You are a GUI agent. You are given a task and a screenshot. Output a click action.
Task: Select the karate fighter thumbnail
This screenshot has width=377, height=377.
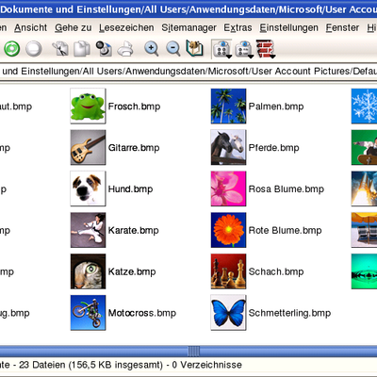point(88,230)
